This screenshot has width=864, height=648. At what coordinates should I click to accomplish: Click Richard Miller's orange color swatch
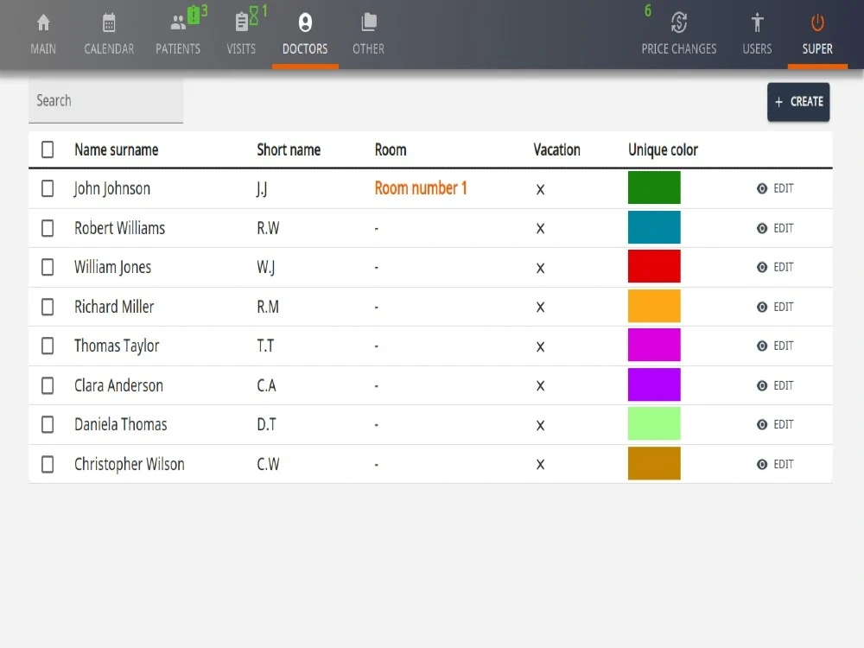pos(654,306)
